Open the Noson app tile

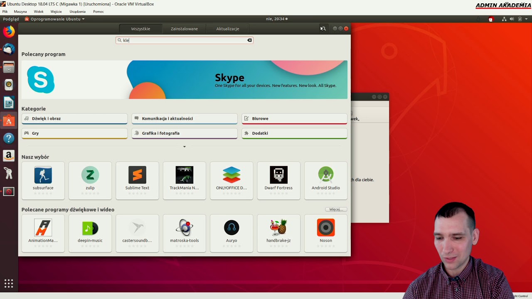pyautogui.click(x=326, y=233)
